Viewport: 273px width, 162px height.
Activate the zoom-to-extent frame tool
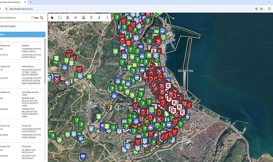click(x=60, y=17)
